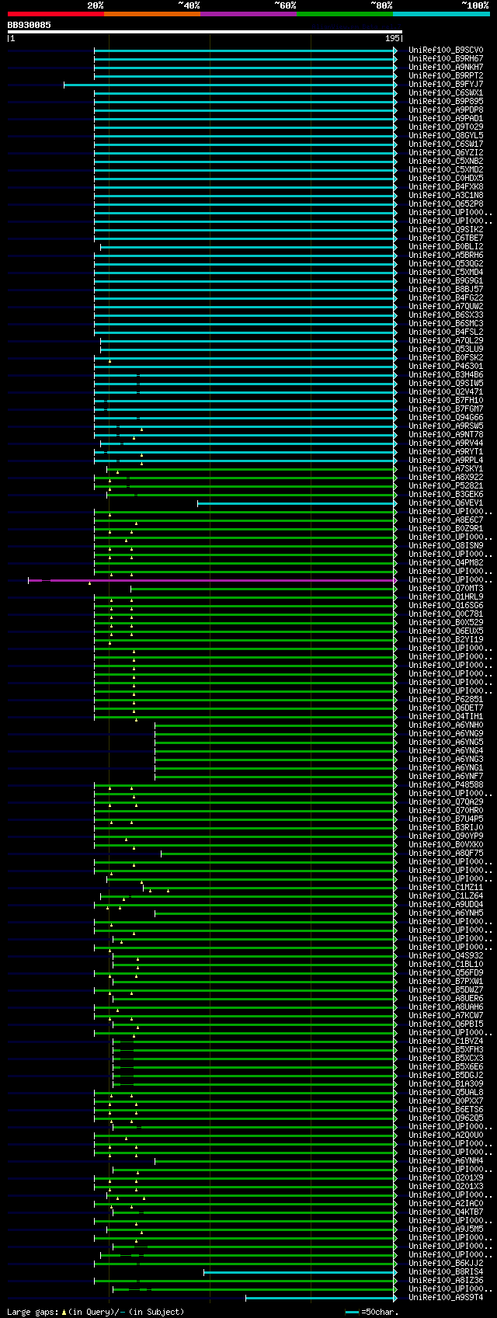The height and width of the screenshot is (1318, 497).
Task: Select label UniRef100_B8BJ57
Action: click(446, 290)
